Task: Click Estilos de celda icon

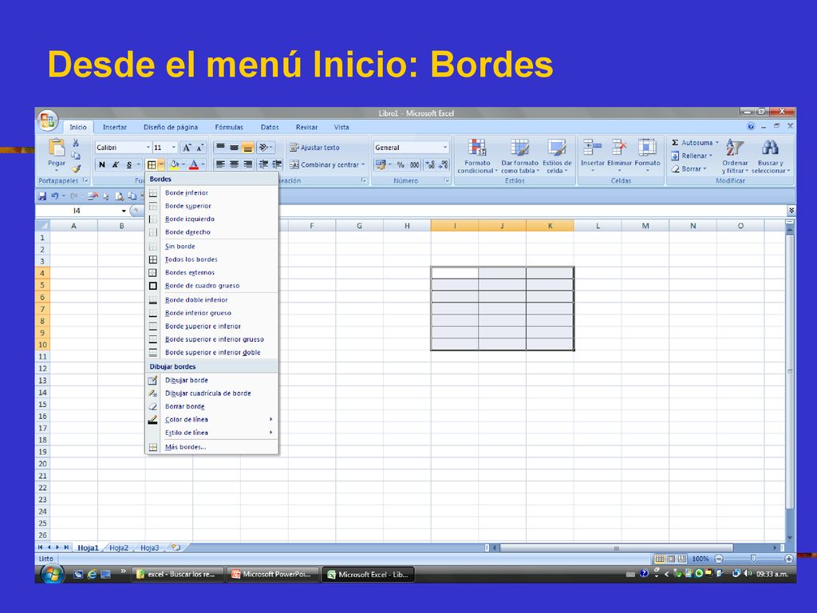Action: coord(556,148)
